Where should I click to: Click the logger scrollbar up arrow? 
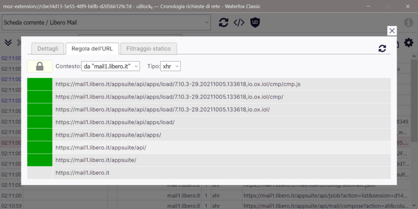pyautogui.click(x=414, y=56)
